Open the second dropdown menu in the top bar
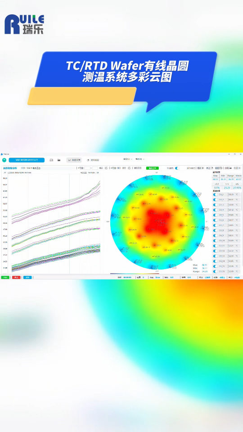This screenshot has height=432, width=243. click(x=140, y=159)
